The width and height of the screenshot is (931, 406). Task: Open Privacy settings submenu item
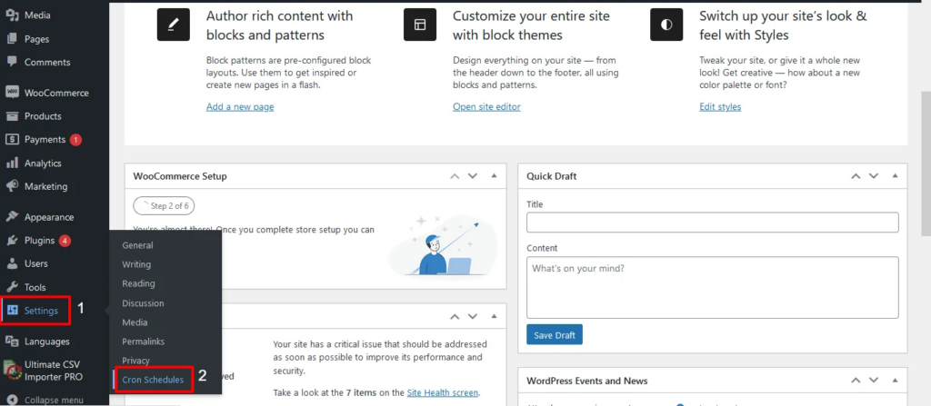click(x=136, y=361)
